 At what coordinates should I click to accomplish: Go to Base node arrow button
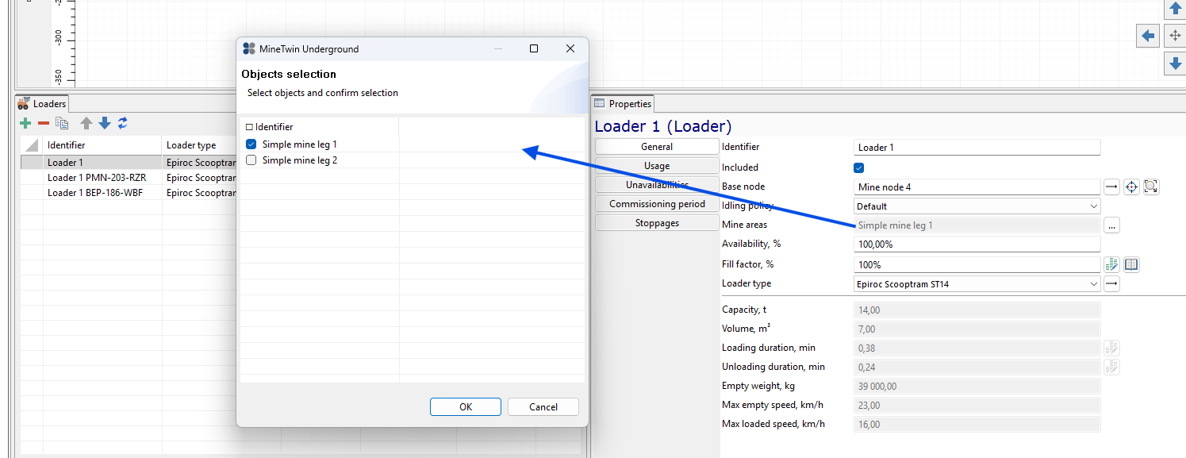pos(1111,187)
